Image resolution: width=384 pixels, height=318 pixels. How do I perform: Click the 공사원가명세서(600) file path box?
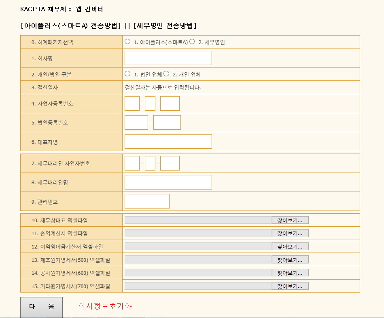(198, 273)
